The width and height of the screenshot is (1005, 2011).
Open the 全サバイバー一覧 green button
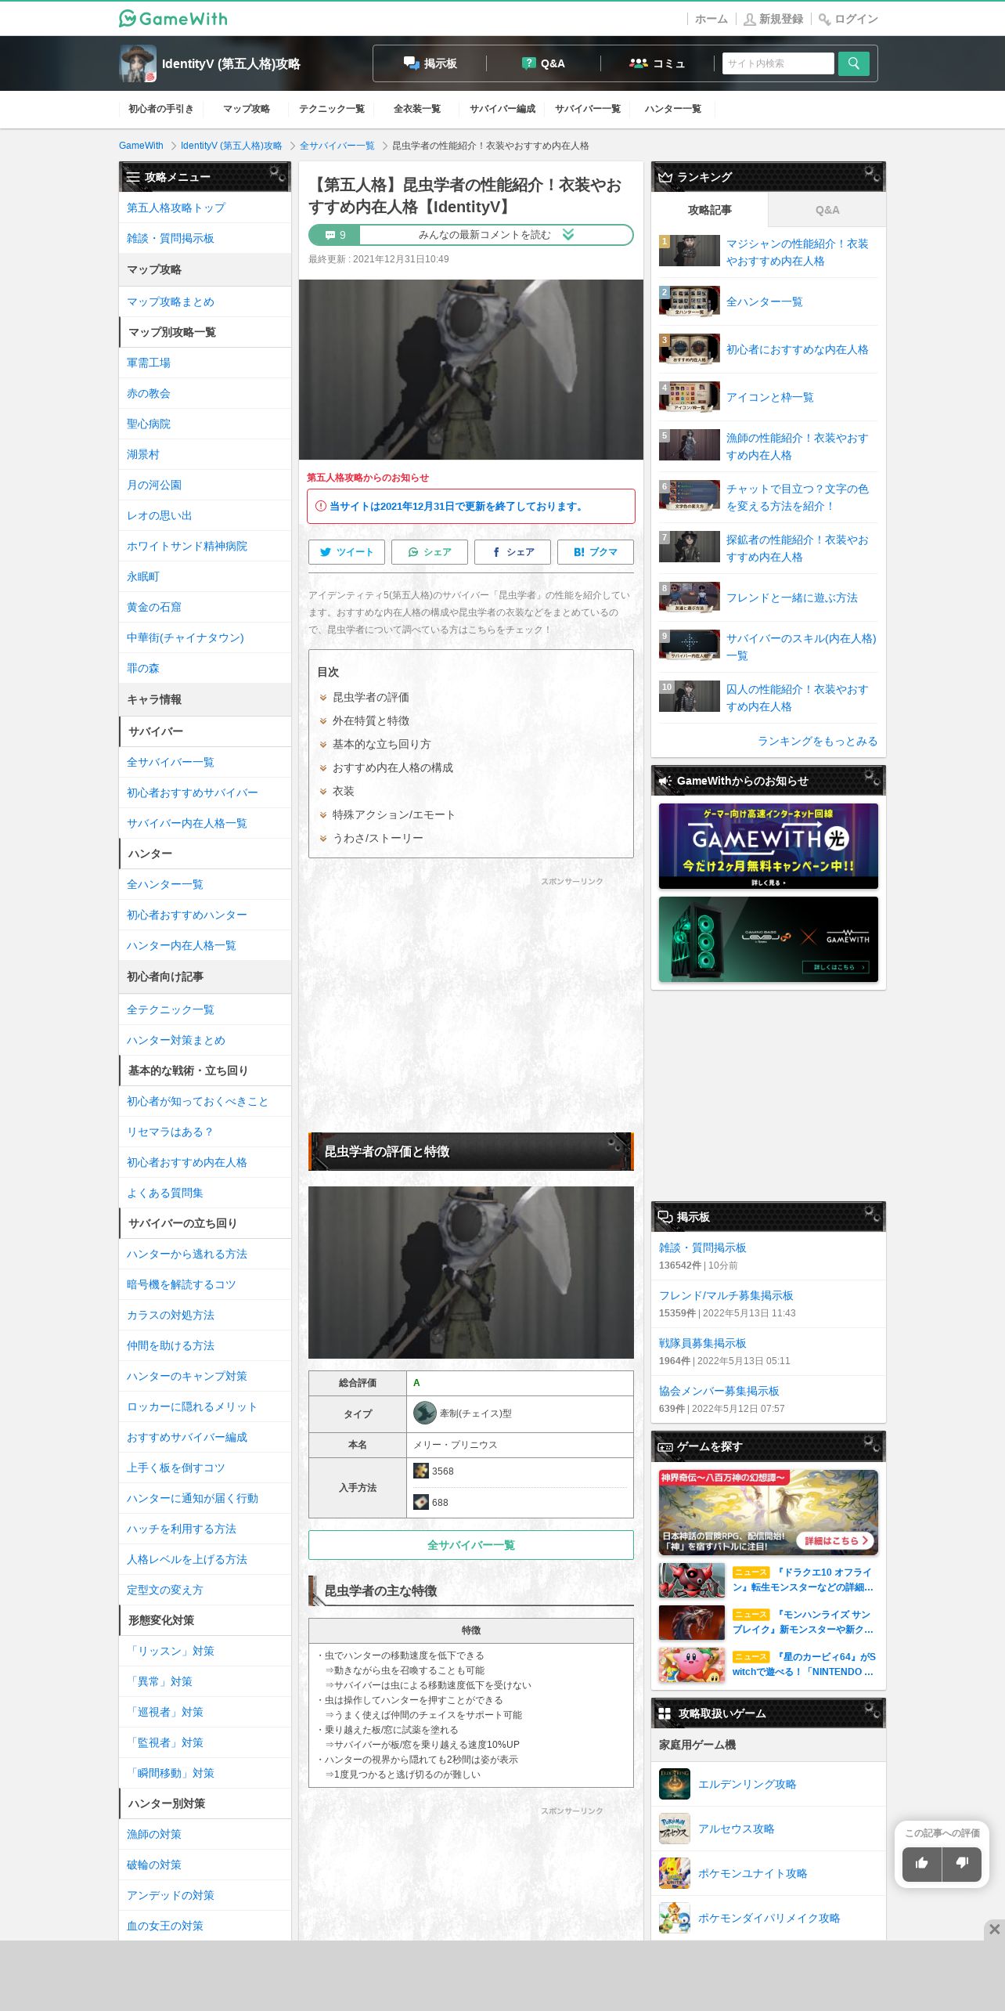point(471,1545)
